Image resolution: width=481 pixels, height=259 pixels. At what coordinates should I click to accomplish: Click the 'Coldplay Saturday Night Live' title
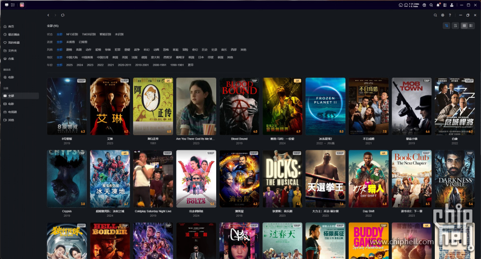(153, 211)
